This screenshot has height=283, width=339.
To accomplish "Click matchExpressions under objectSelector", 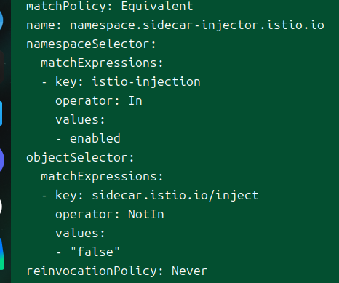I will click(x=102, y=176).
